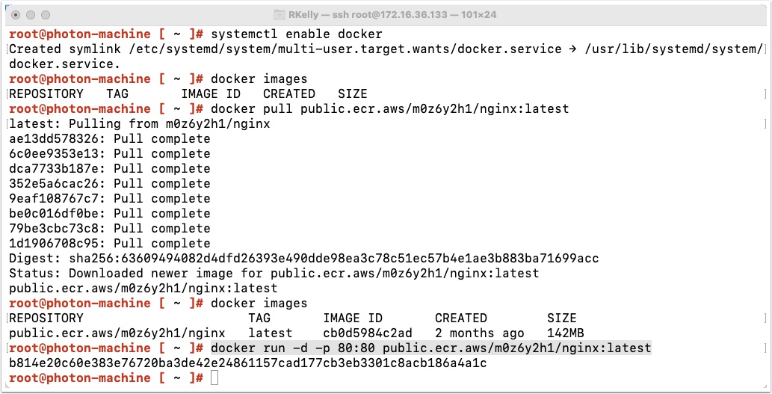The width and height of the screenshot is (772, 394).
Task: Click the window title showing ssh root@172.16.36.133
Action: (392, 15)
